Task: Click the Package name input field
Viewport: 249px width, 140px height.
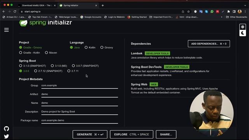Action: tap(79, 121)
